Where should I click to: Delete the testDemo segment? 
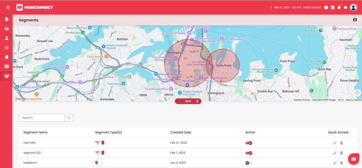(x=342, y=163)
